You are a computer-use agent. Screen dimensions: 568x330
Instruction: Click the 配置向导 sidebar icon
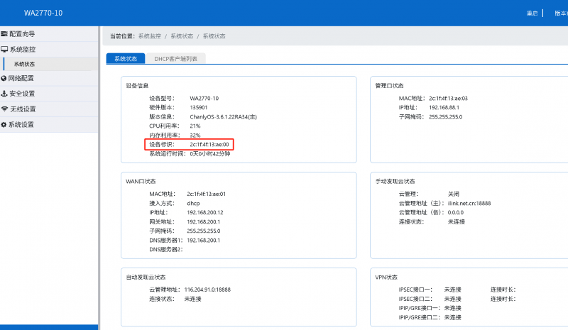4,33
